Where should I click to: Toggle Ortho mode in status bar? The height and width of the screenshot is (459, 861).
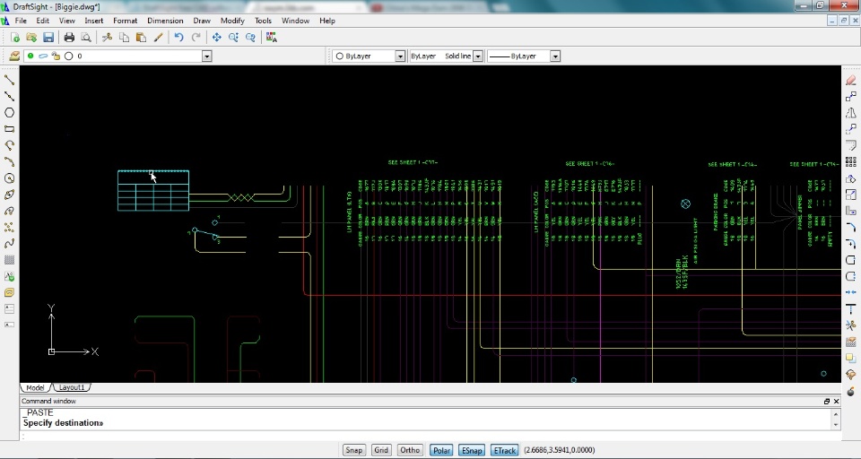pyautogui.click(x=410, y=450)
